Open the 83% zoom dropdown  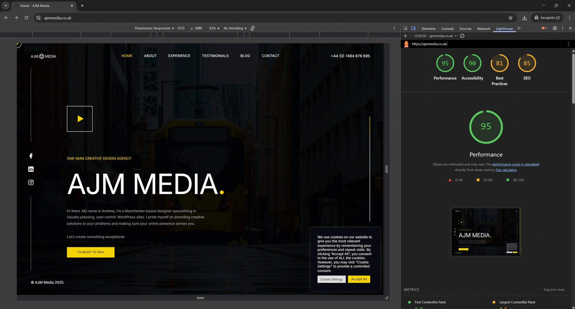[x=215, y=28]
